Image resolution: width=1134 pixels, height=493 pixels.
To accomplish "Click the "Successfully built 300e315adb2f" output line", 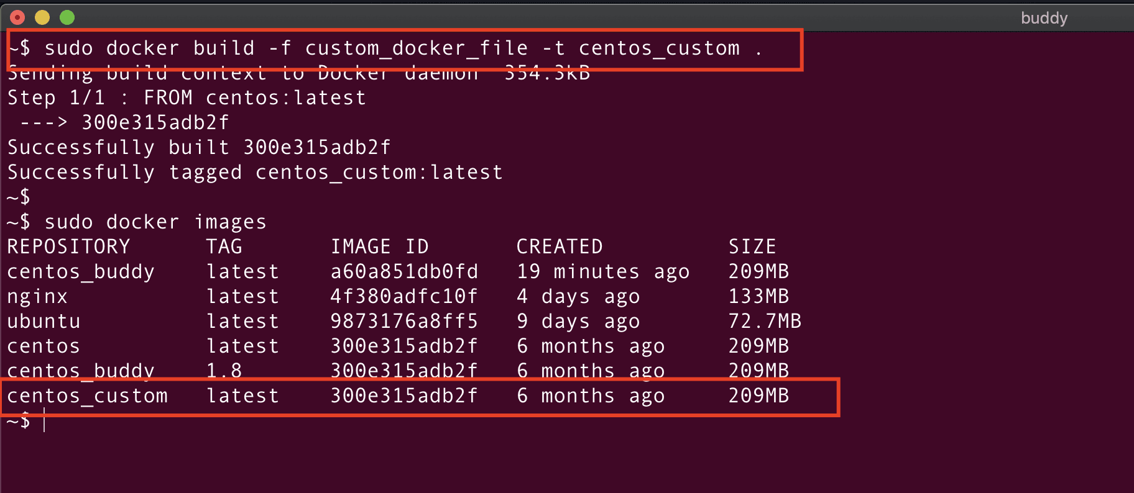I will [x=199, y=148].
